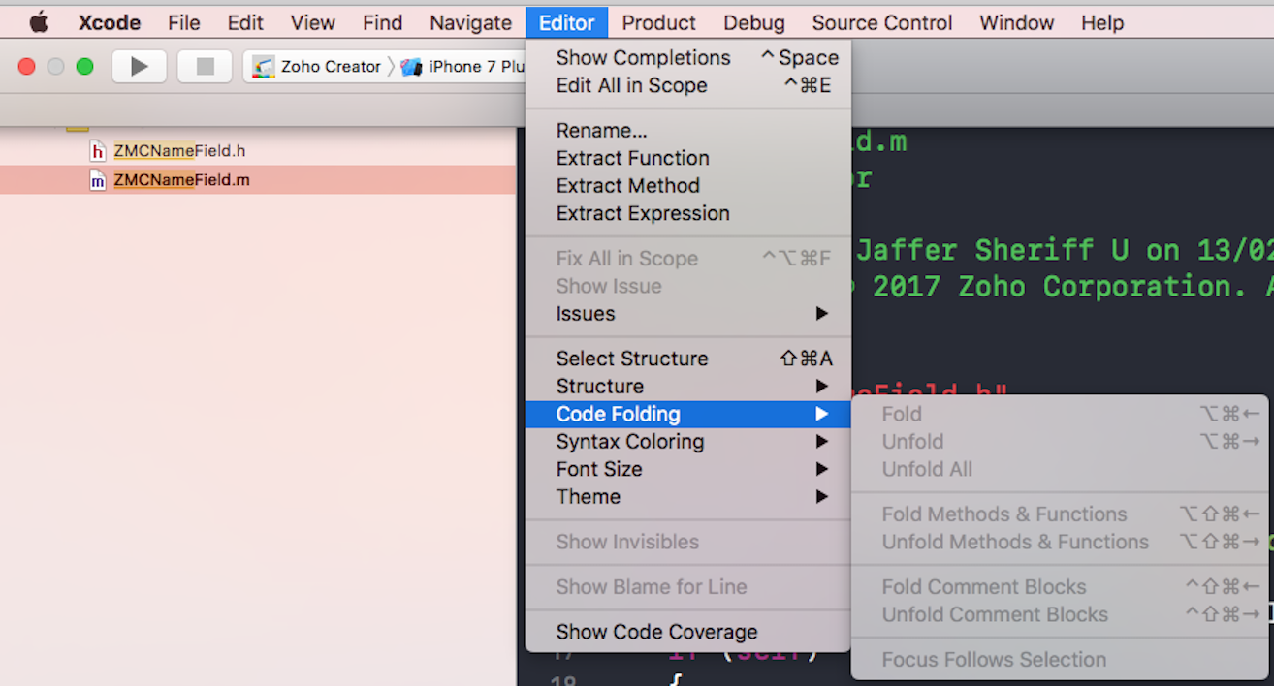Click the Zoho Creator scheme icon

(263, 67)
